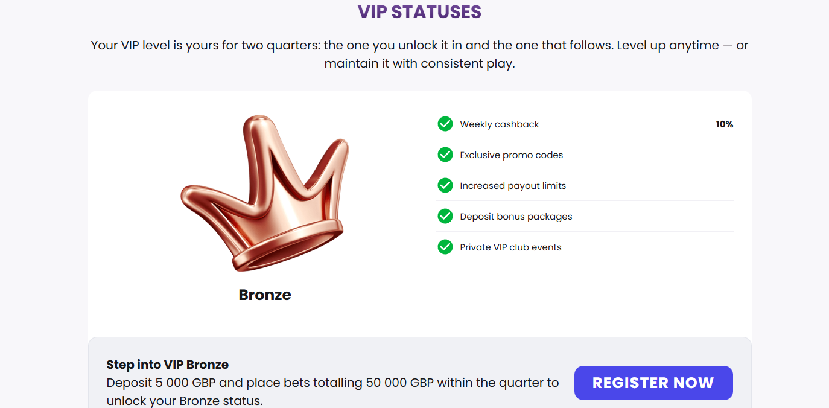Click the 10% cashback value
The width and height of the screenshot is (829, 408).
[x=724, y=124]
